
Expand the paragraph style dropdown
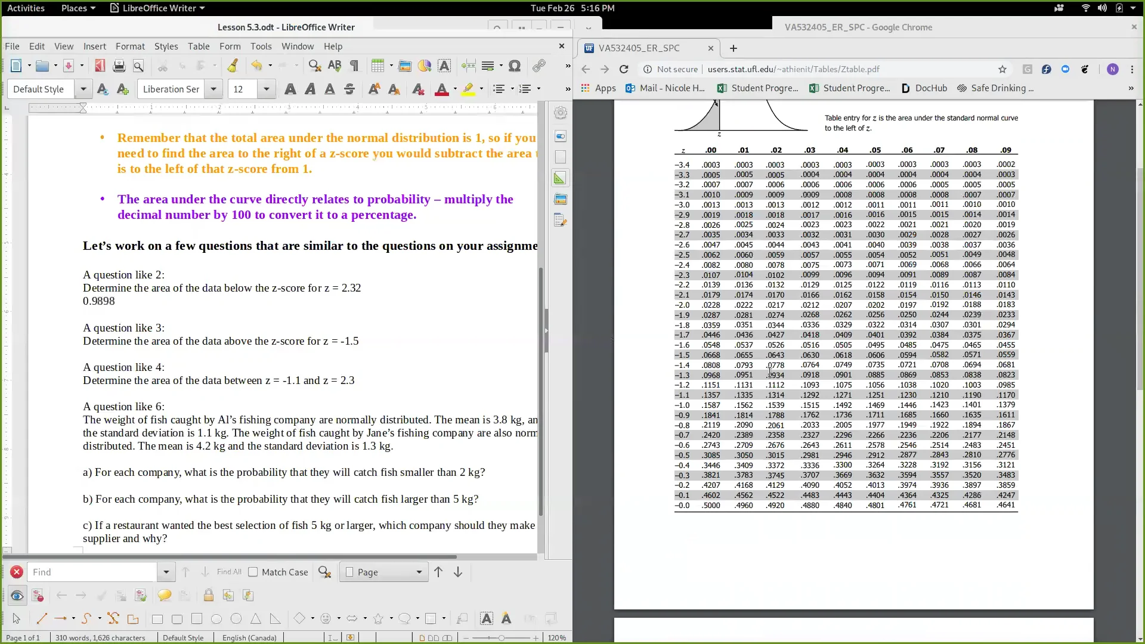83,89
